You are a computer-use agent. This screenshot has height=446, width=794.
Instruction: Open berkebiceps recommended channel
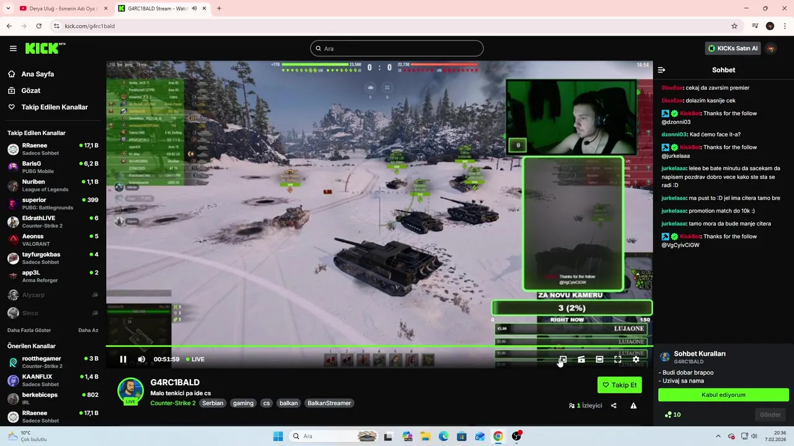(x=53, y=398)
